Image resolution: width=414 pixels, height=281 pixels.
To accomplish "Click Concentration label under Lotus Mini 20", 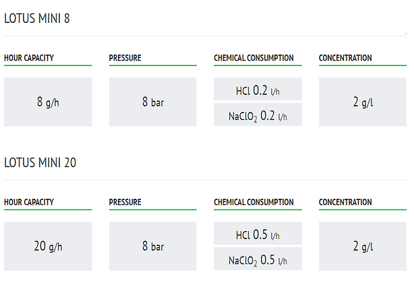I will pyautogui.click(x=345, y=202).
